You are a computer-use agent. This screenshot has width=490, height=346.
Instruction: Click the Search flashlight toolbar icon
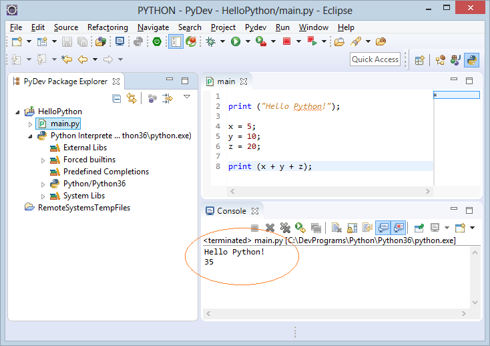pos(356,41)
